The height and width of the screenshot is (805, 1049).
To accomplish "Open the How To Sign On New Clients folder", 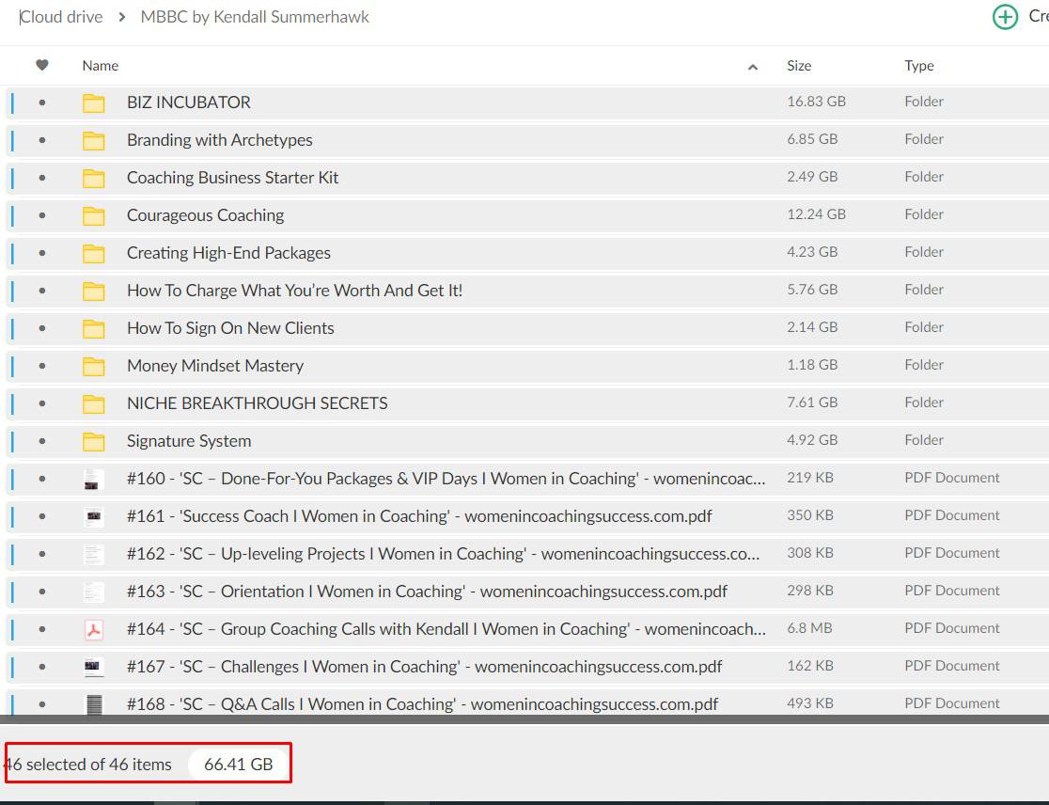I will click(230, 328).
